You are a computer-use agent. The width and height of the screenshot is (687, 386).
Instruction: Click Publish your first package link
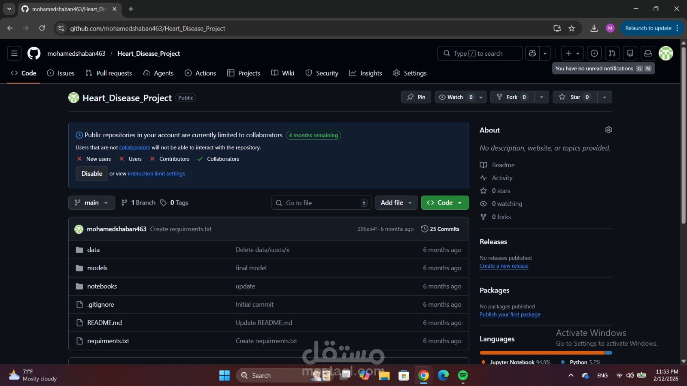[x=510, y=314]
